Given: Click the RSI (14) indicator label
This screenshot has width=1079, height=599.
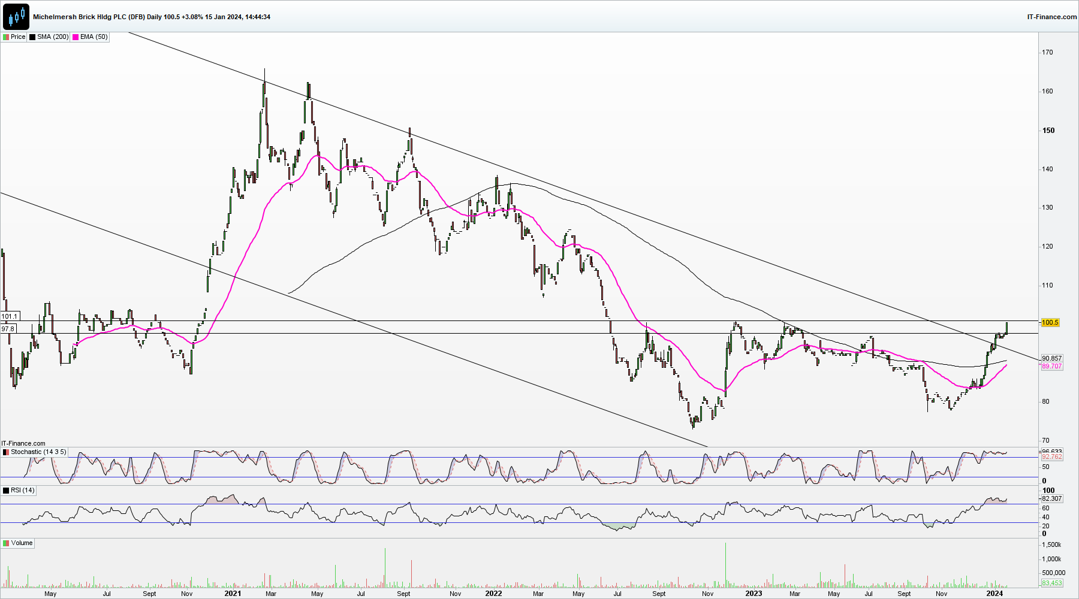Looking at the screenshot, I should [x=23, y=490].
